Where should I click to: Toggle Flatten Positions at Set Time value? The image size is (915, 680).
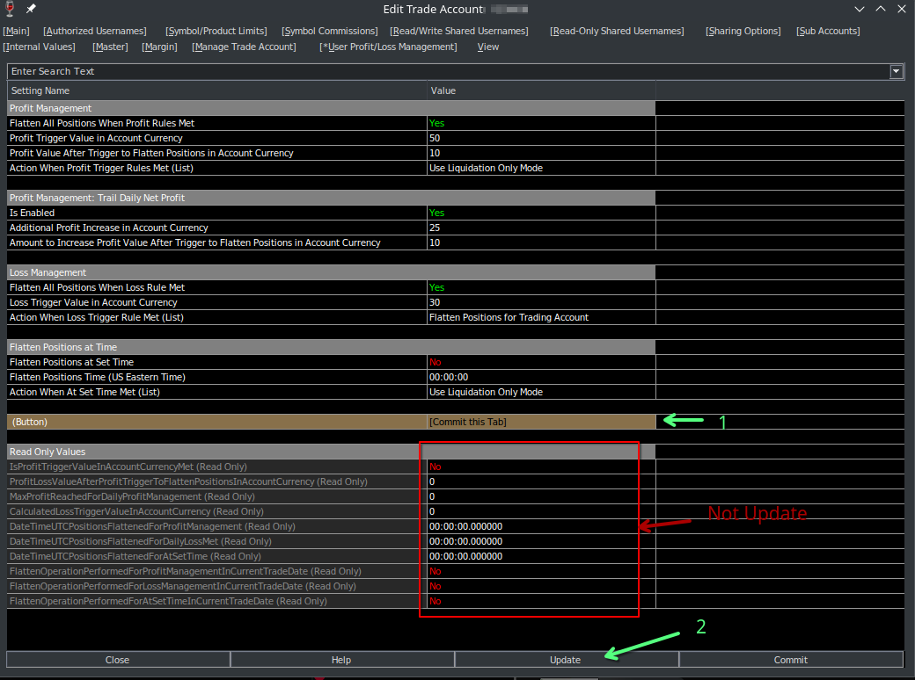click(x=435, y=362)
